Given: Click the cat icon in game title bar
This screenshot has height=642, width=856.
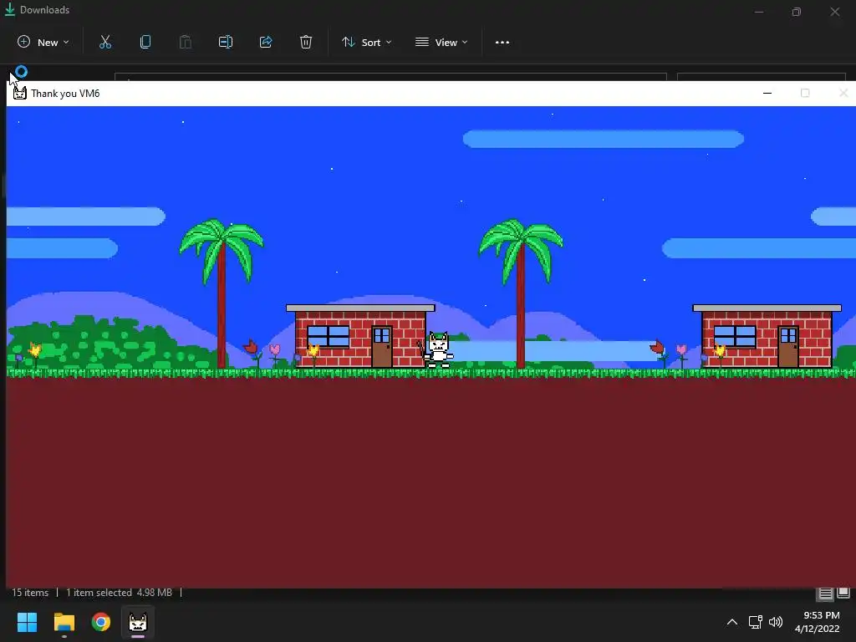Looking at the screenshot, I should coord(20,94).
